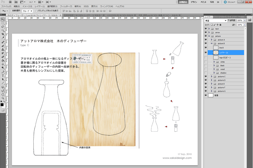Hide the line B layer
The height and width of the screenshot is (168, 253).
coord(206,48)
